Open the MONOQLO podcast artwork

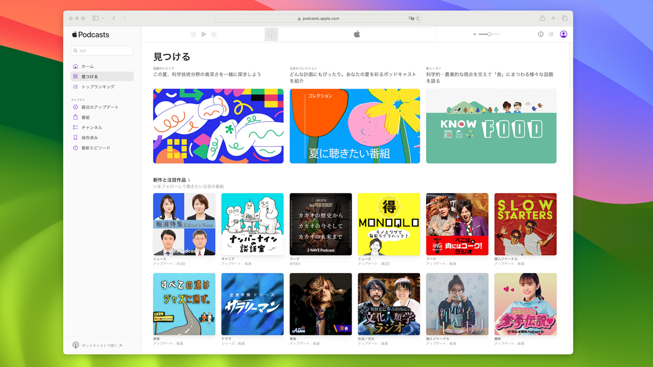click(389, 224)
